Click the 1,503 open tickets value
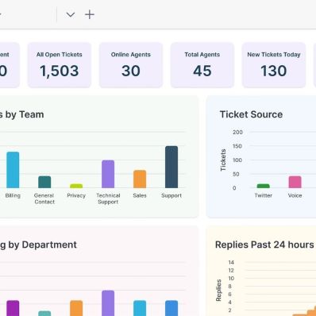Image resolution: width=316 pixels, height=316 pixels. point(60,71)
